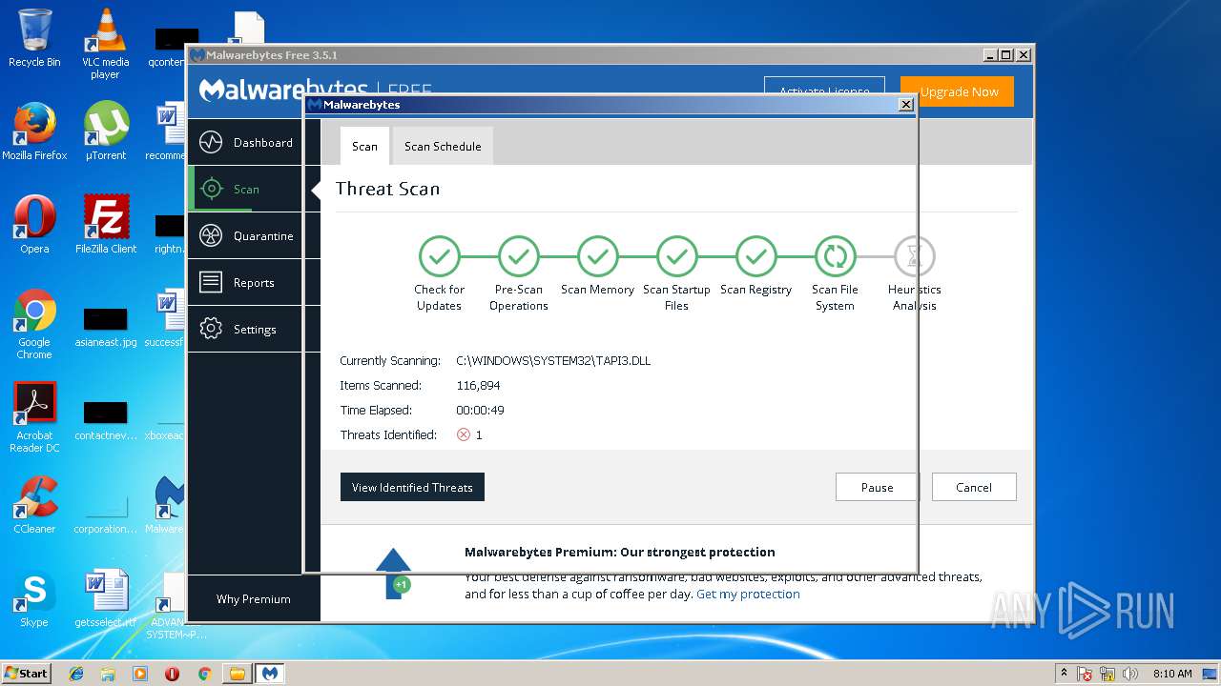Switch to the Scan Schedule tab
This screenshot has height=686, width=1221.
click(443, 146)
